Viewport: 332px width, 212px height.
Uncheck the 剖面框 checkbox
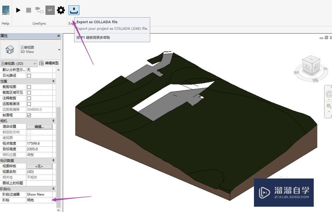[29, 115]
